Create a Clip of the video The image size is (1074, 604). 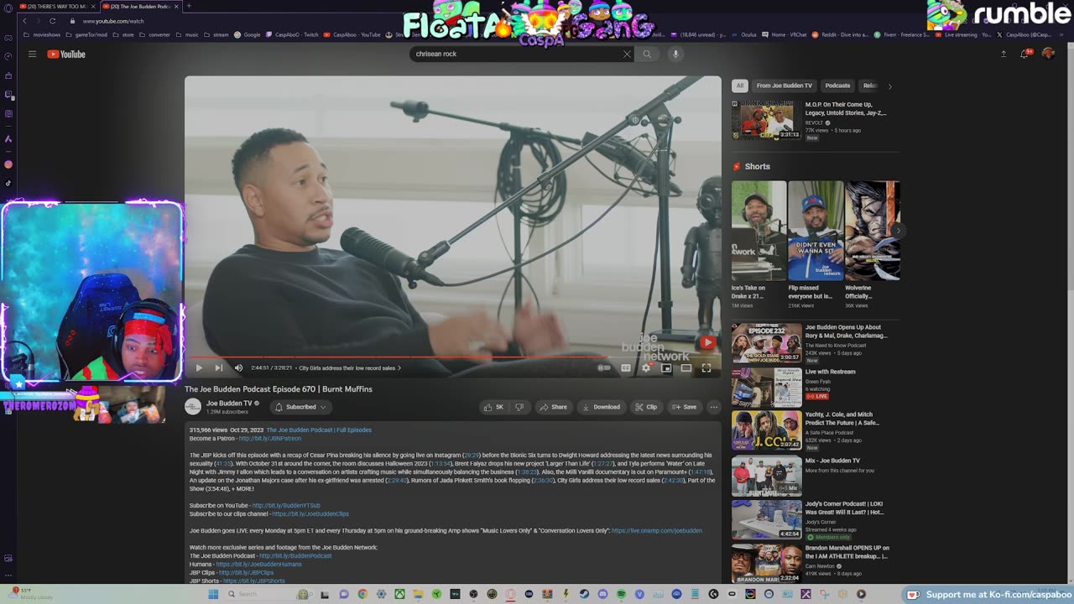pos(646,407)
